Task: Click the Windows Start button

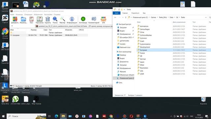Action: click(3, 116)
